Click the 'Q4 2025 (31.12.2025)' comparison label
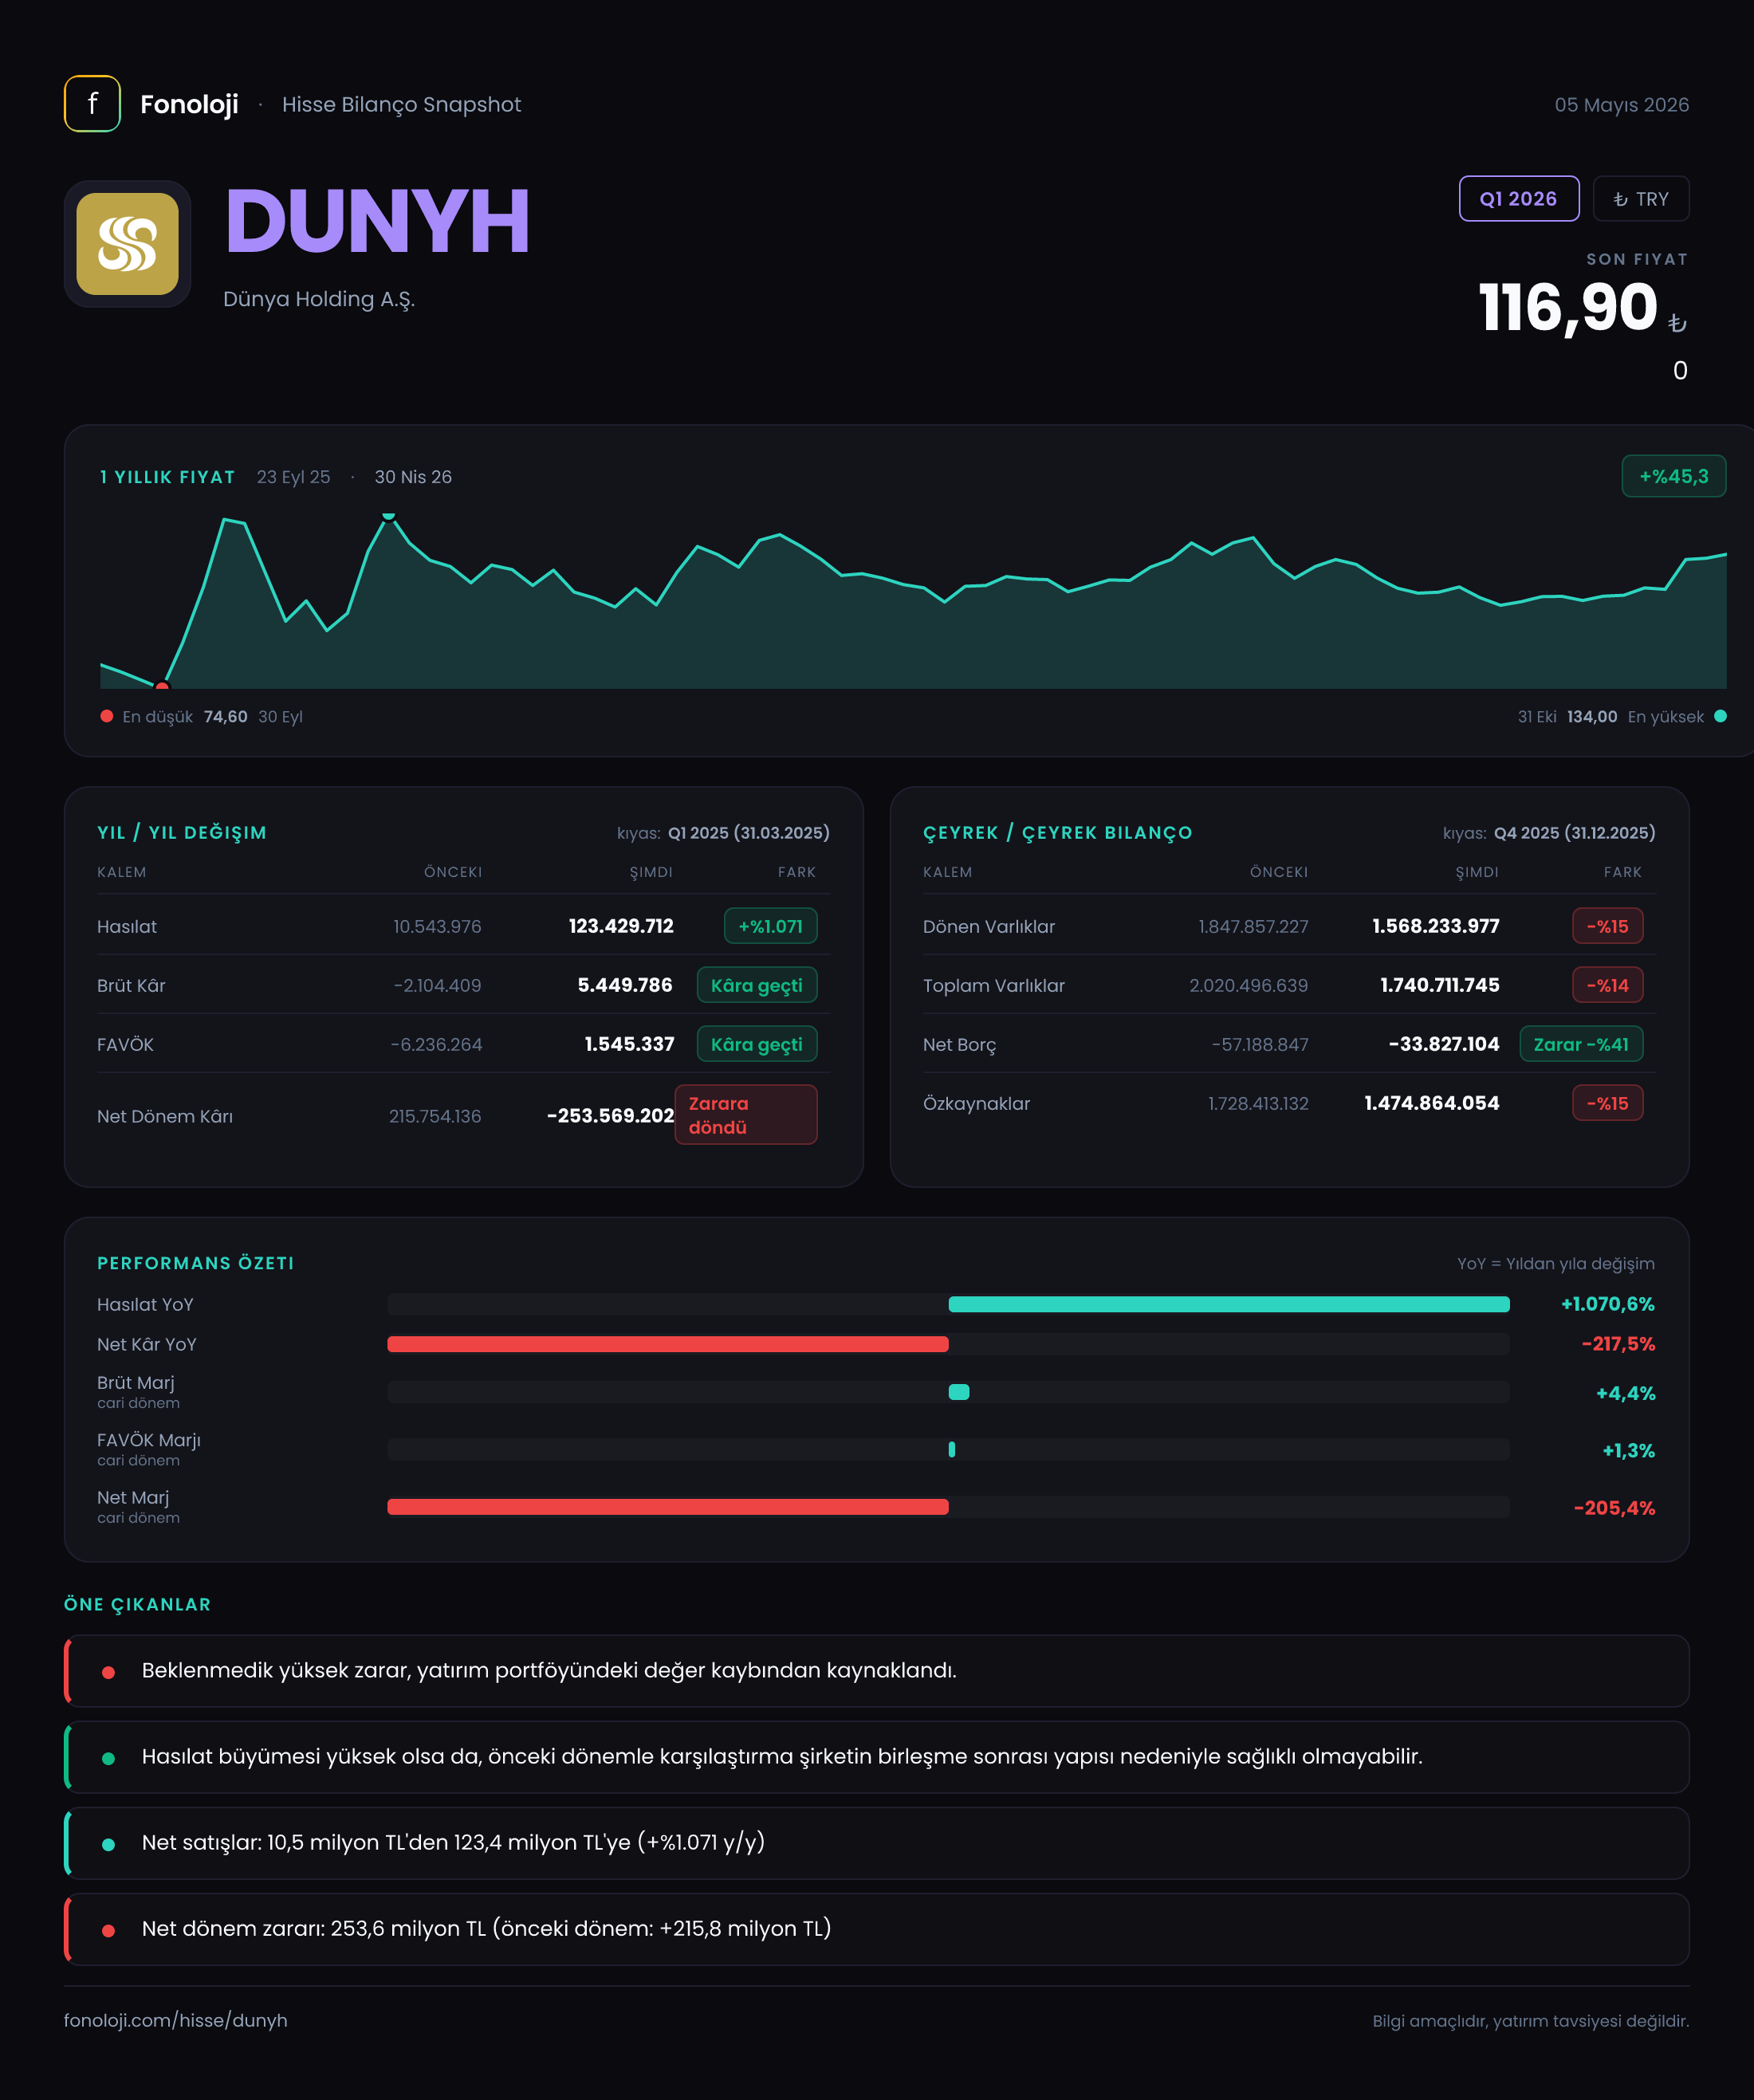 click(x=1575, y=833)
